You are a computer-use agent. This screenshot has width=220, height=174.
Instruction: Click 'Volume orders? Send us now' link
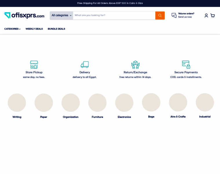(x=186, y=15)
